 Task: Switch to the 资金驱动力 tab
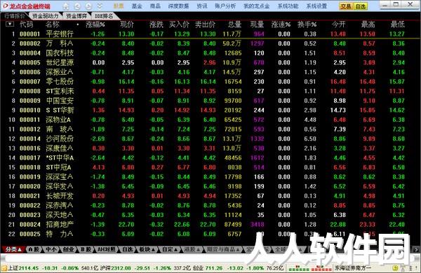click(46, 16)
